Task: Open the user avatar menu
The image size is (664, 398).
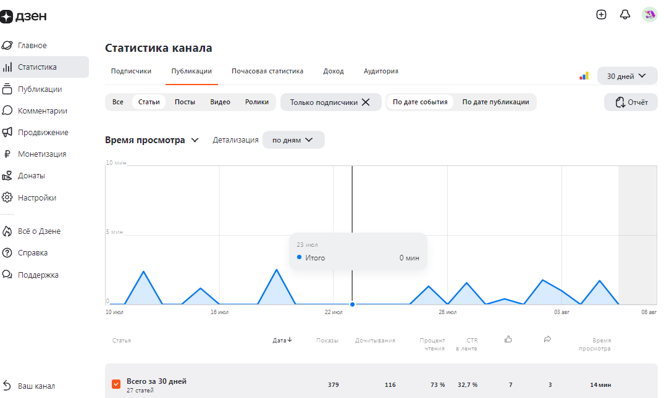Action: [649, 14]
